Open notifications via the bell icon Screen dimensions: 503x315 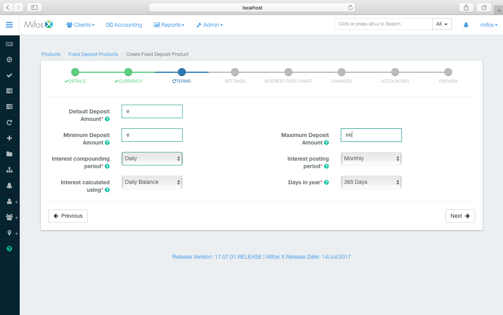[x=9, y=185]
